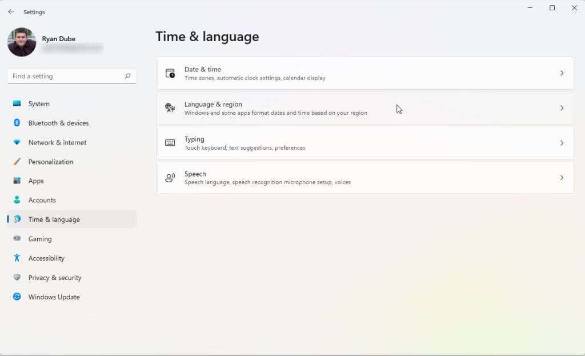Click the Settings window title
Screen dimensions: 585x356
coord(34,12)
